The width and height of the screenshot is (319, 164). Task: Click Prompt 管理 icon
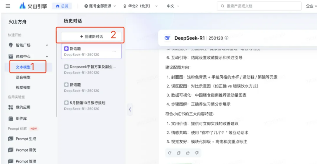click(x=11, y=161)
